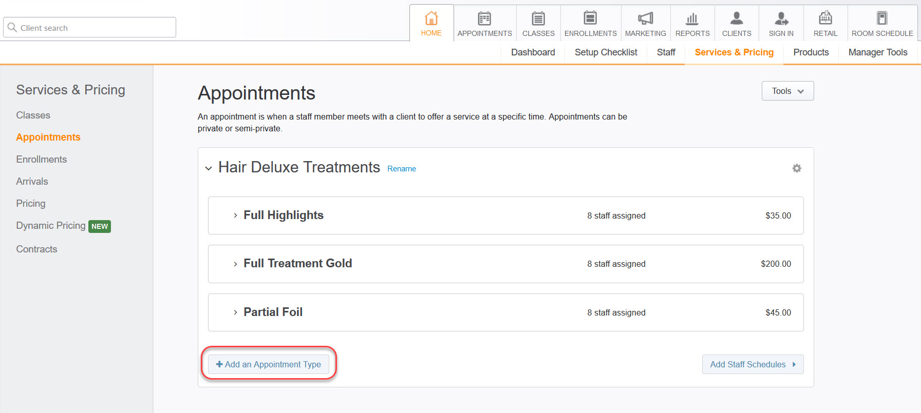Click inside the Client search field
The image size is (921, 413).
89,27
